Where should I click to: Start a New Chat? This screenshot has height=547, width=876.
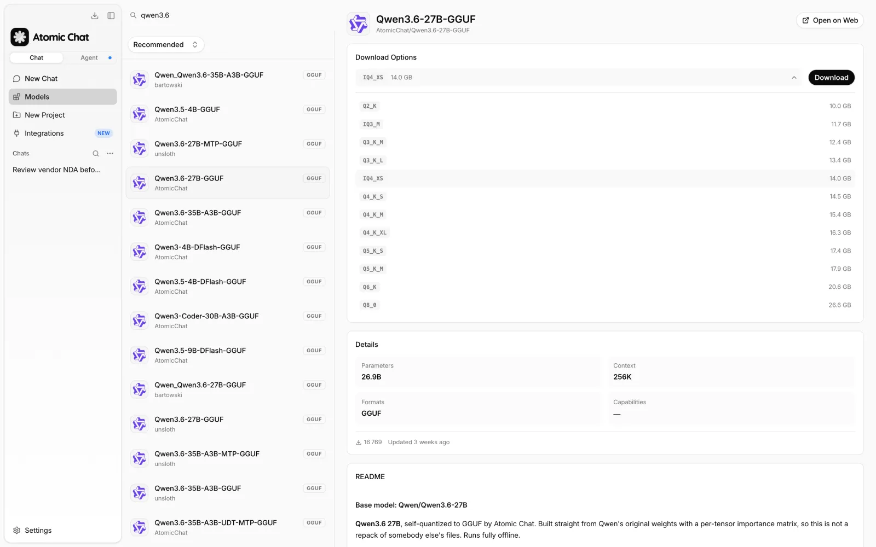pos(63,79)
